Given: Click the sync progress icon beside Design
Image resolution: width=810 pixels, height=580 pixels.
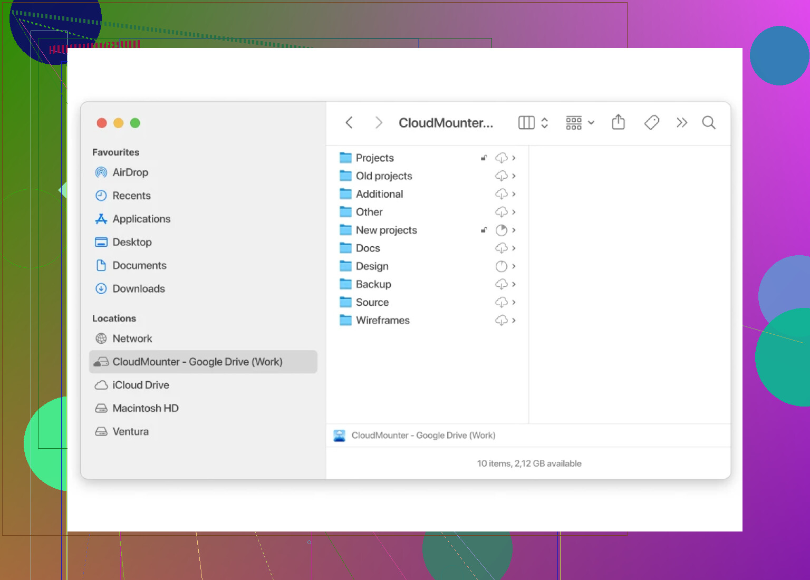Looking at the screenshot, I should pyautogui.click(x=501, y=266).
